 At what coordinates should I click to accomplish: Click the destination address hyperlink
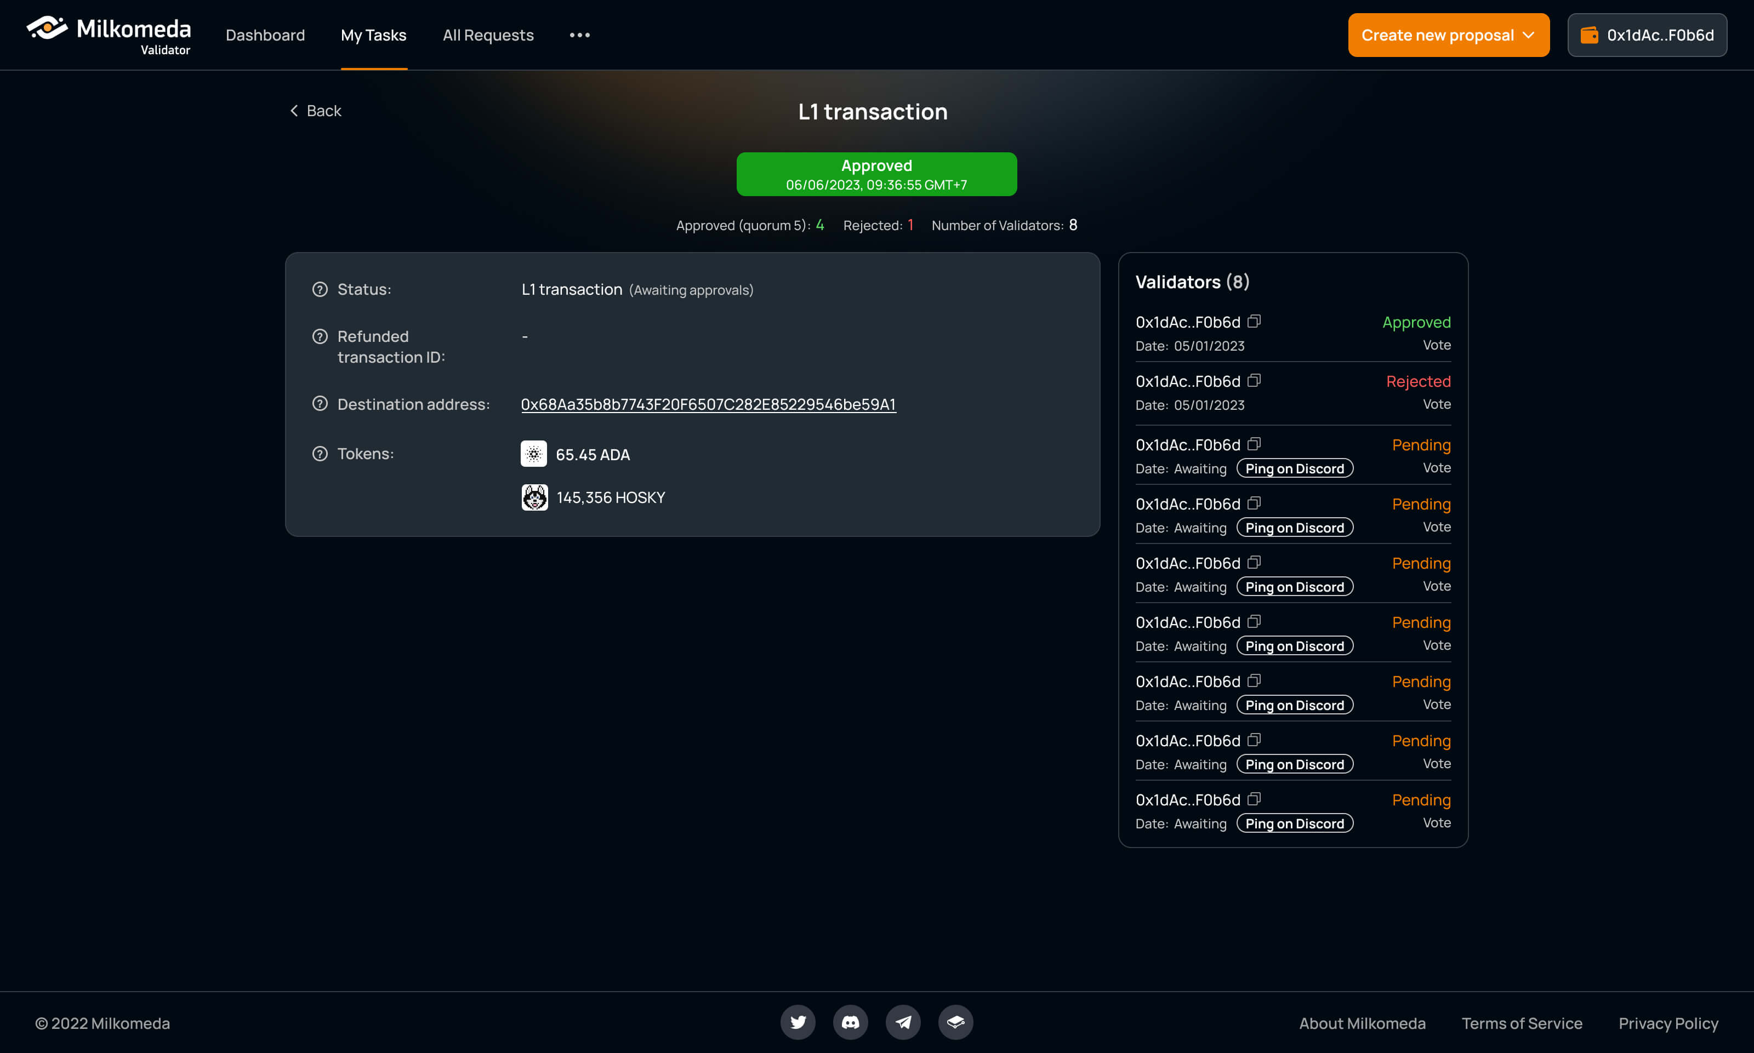[708, 404]
